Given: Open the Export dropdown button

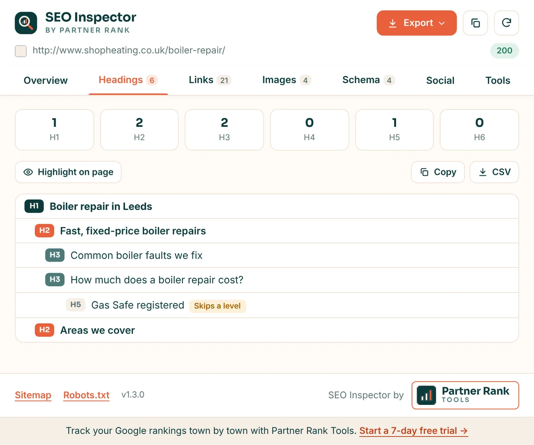Looking at the screenshot, I should click(x=417, y=23).
